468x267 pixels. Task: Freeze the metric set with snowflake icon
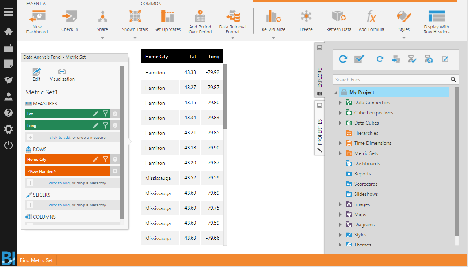click(x=306, y=16)
